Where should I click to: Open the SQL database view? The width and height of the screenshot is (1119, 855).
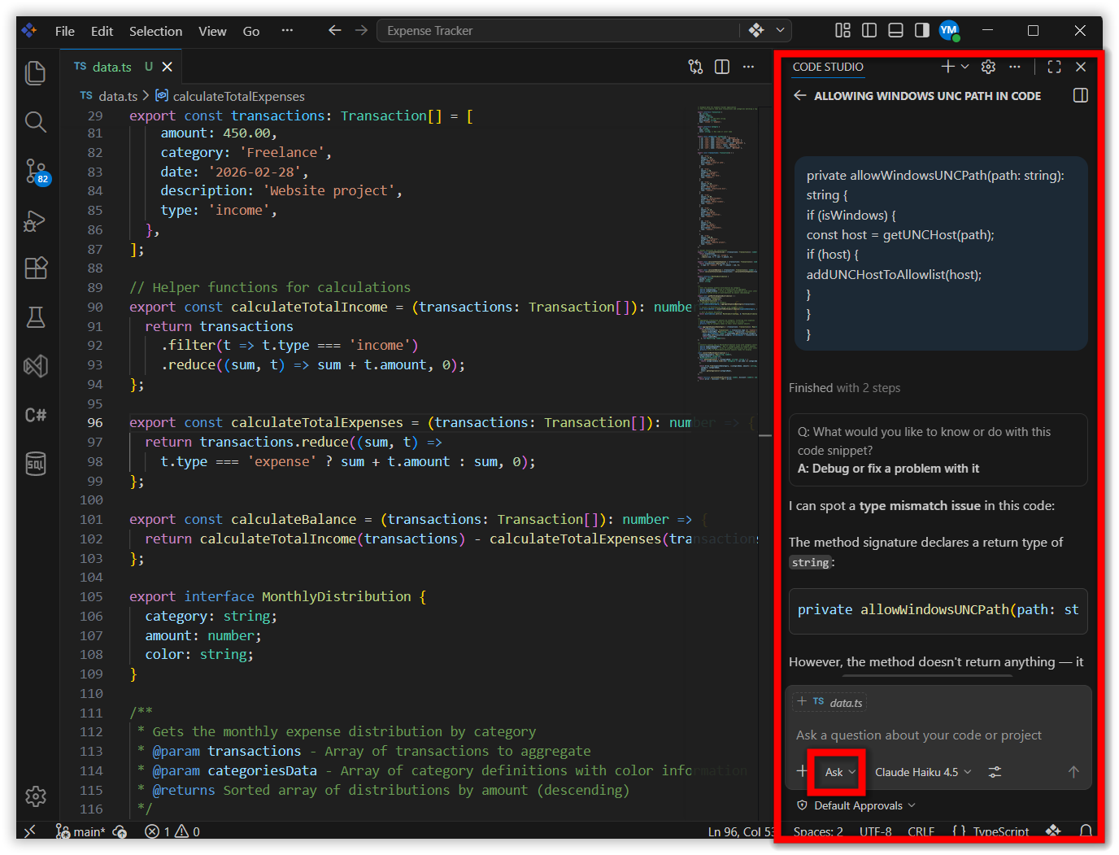pos(36,464)
